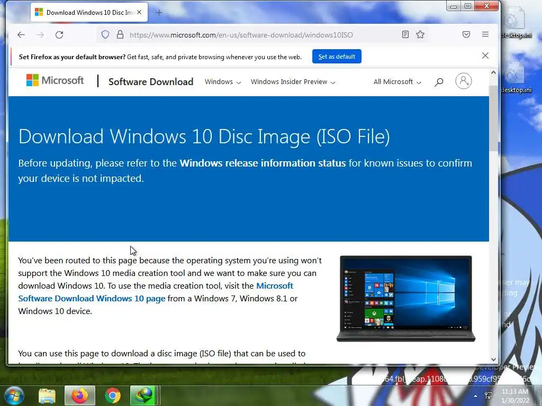Open the upper desktop.ini desktop file
Viewport: 542px width, 406px height.
tap(516, 23)
